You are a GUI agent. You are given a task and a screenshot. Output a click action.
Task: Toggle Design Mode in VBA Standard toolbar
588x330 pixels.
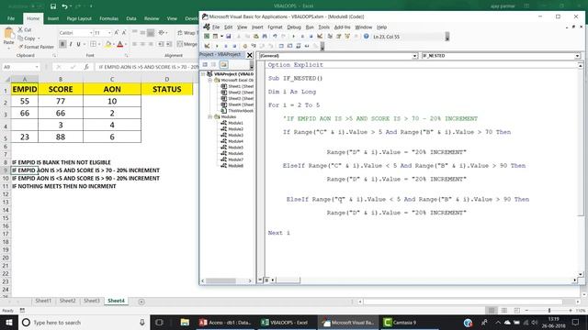click(320, 37)
